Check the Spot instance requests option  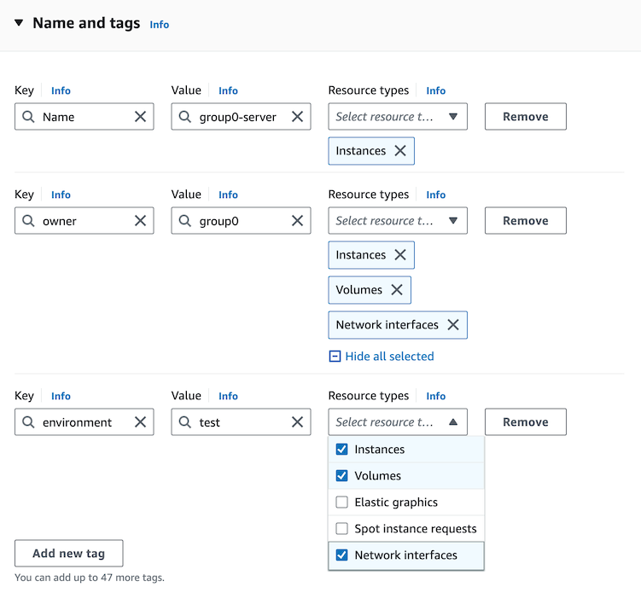click(342, 529)
